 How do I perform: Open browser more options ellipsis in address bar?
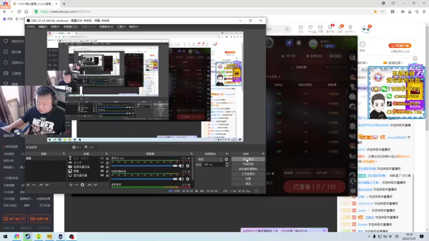[x=383, y=11]
